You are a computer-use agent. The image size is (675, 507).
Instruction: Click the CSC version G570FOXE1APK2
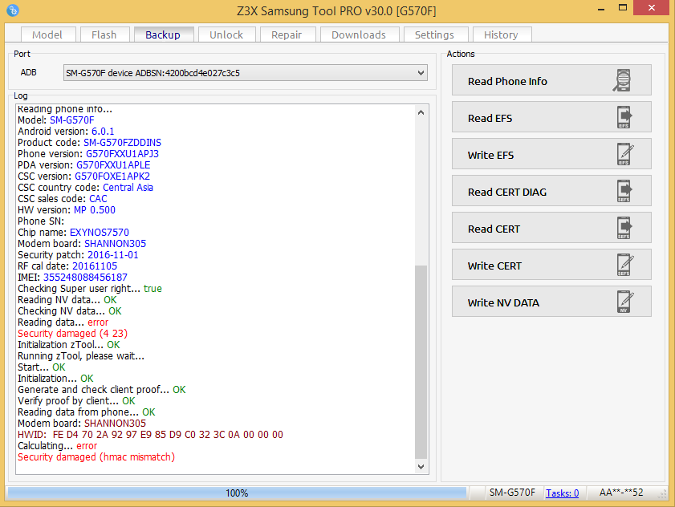click(x=112, y=176)
